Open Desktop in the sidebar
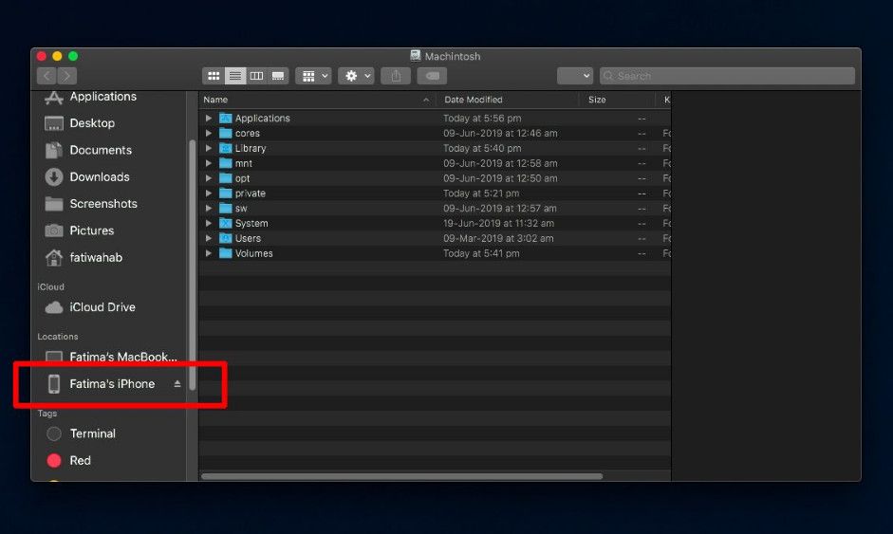Screen dimensions: 893x534 [92, 123]
